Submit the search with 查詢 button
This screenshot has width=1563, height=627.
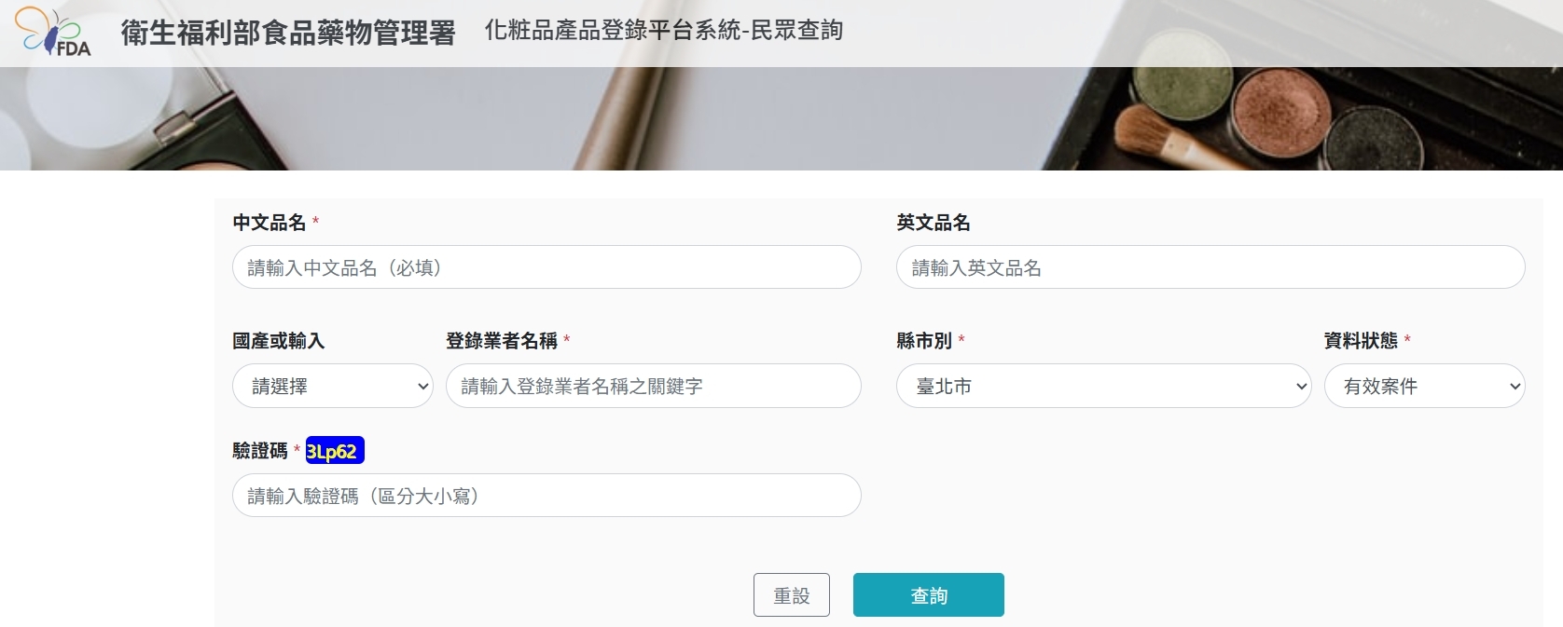(928, 595)
